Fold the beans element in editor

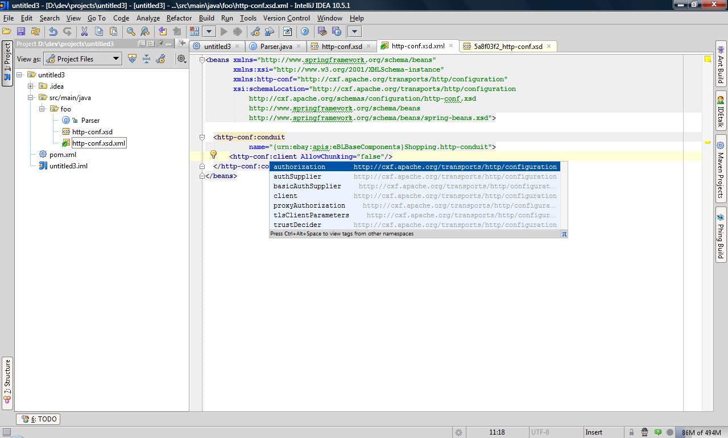point(202,60)
